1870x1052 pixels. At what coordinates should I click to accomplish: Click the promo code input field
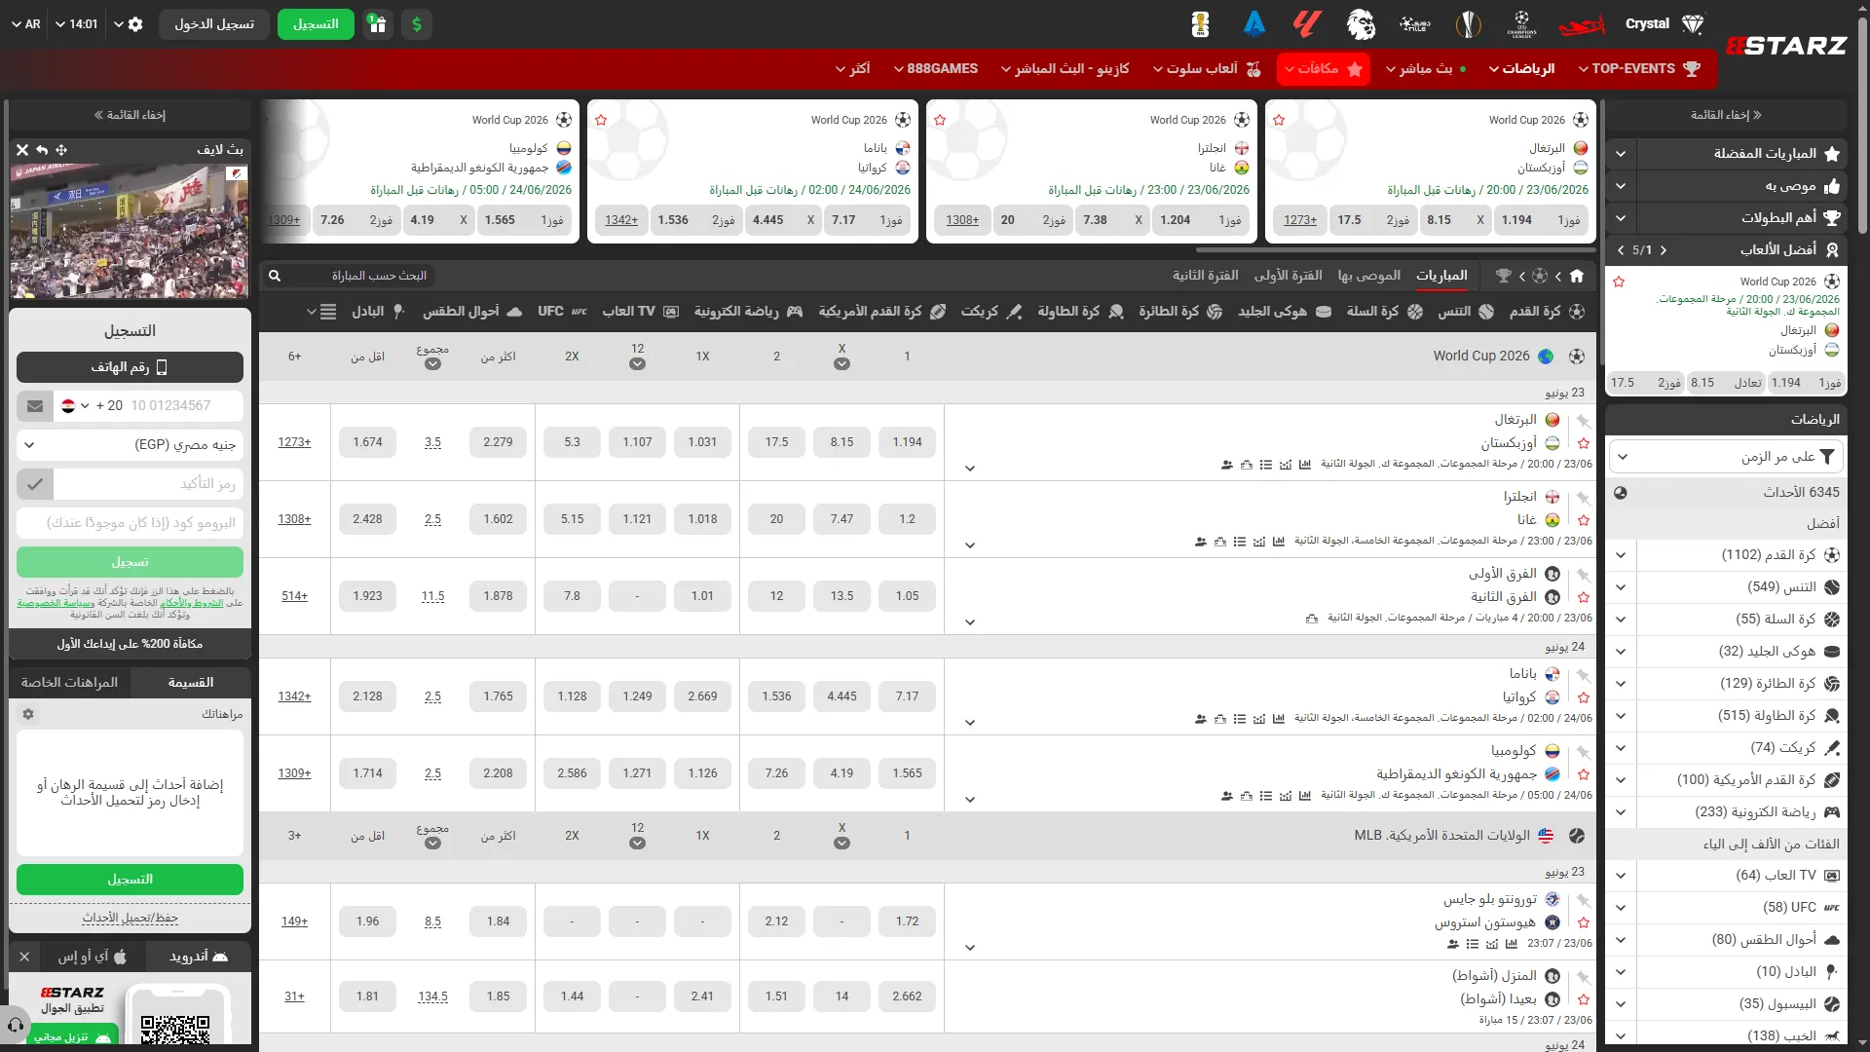point(130,523)
